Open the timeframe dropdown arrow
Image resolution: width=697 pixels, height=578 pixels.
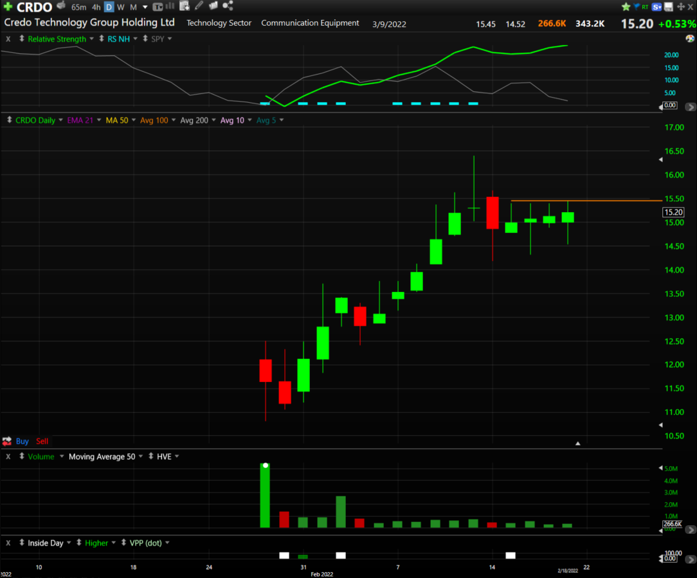145,7
